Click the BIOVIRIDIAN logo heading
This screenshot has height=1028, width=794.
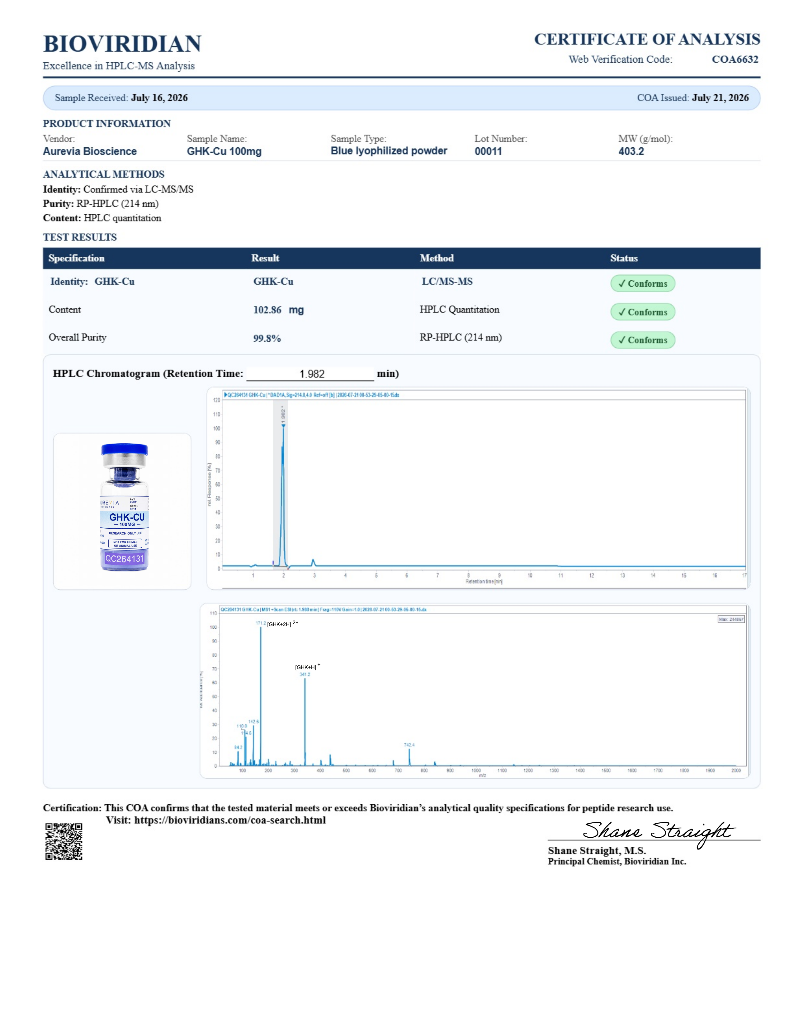(122, 44)
